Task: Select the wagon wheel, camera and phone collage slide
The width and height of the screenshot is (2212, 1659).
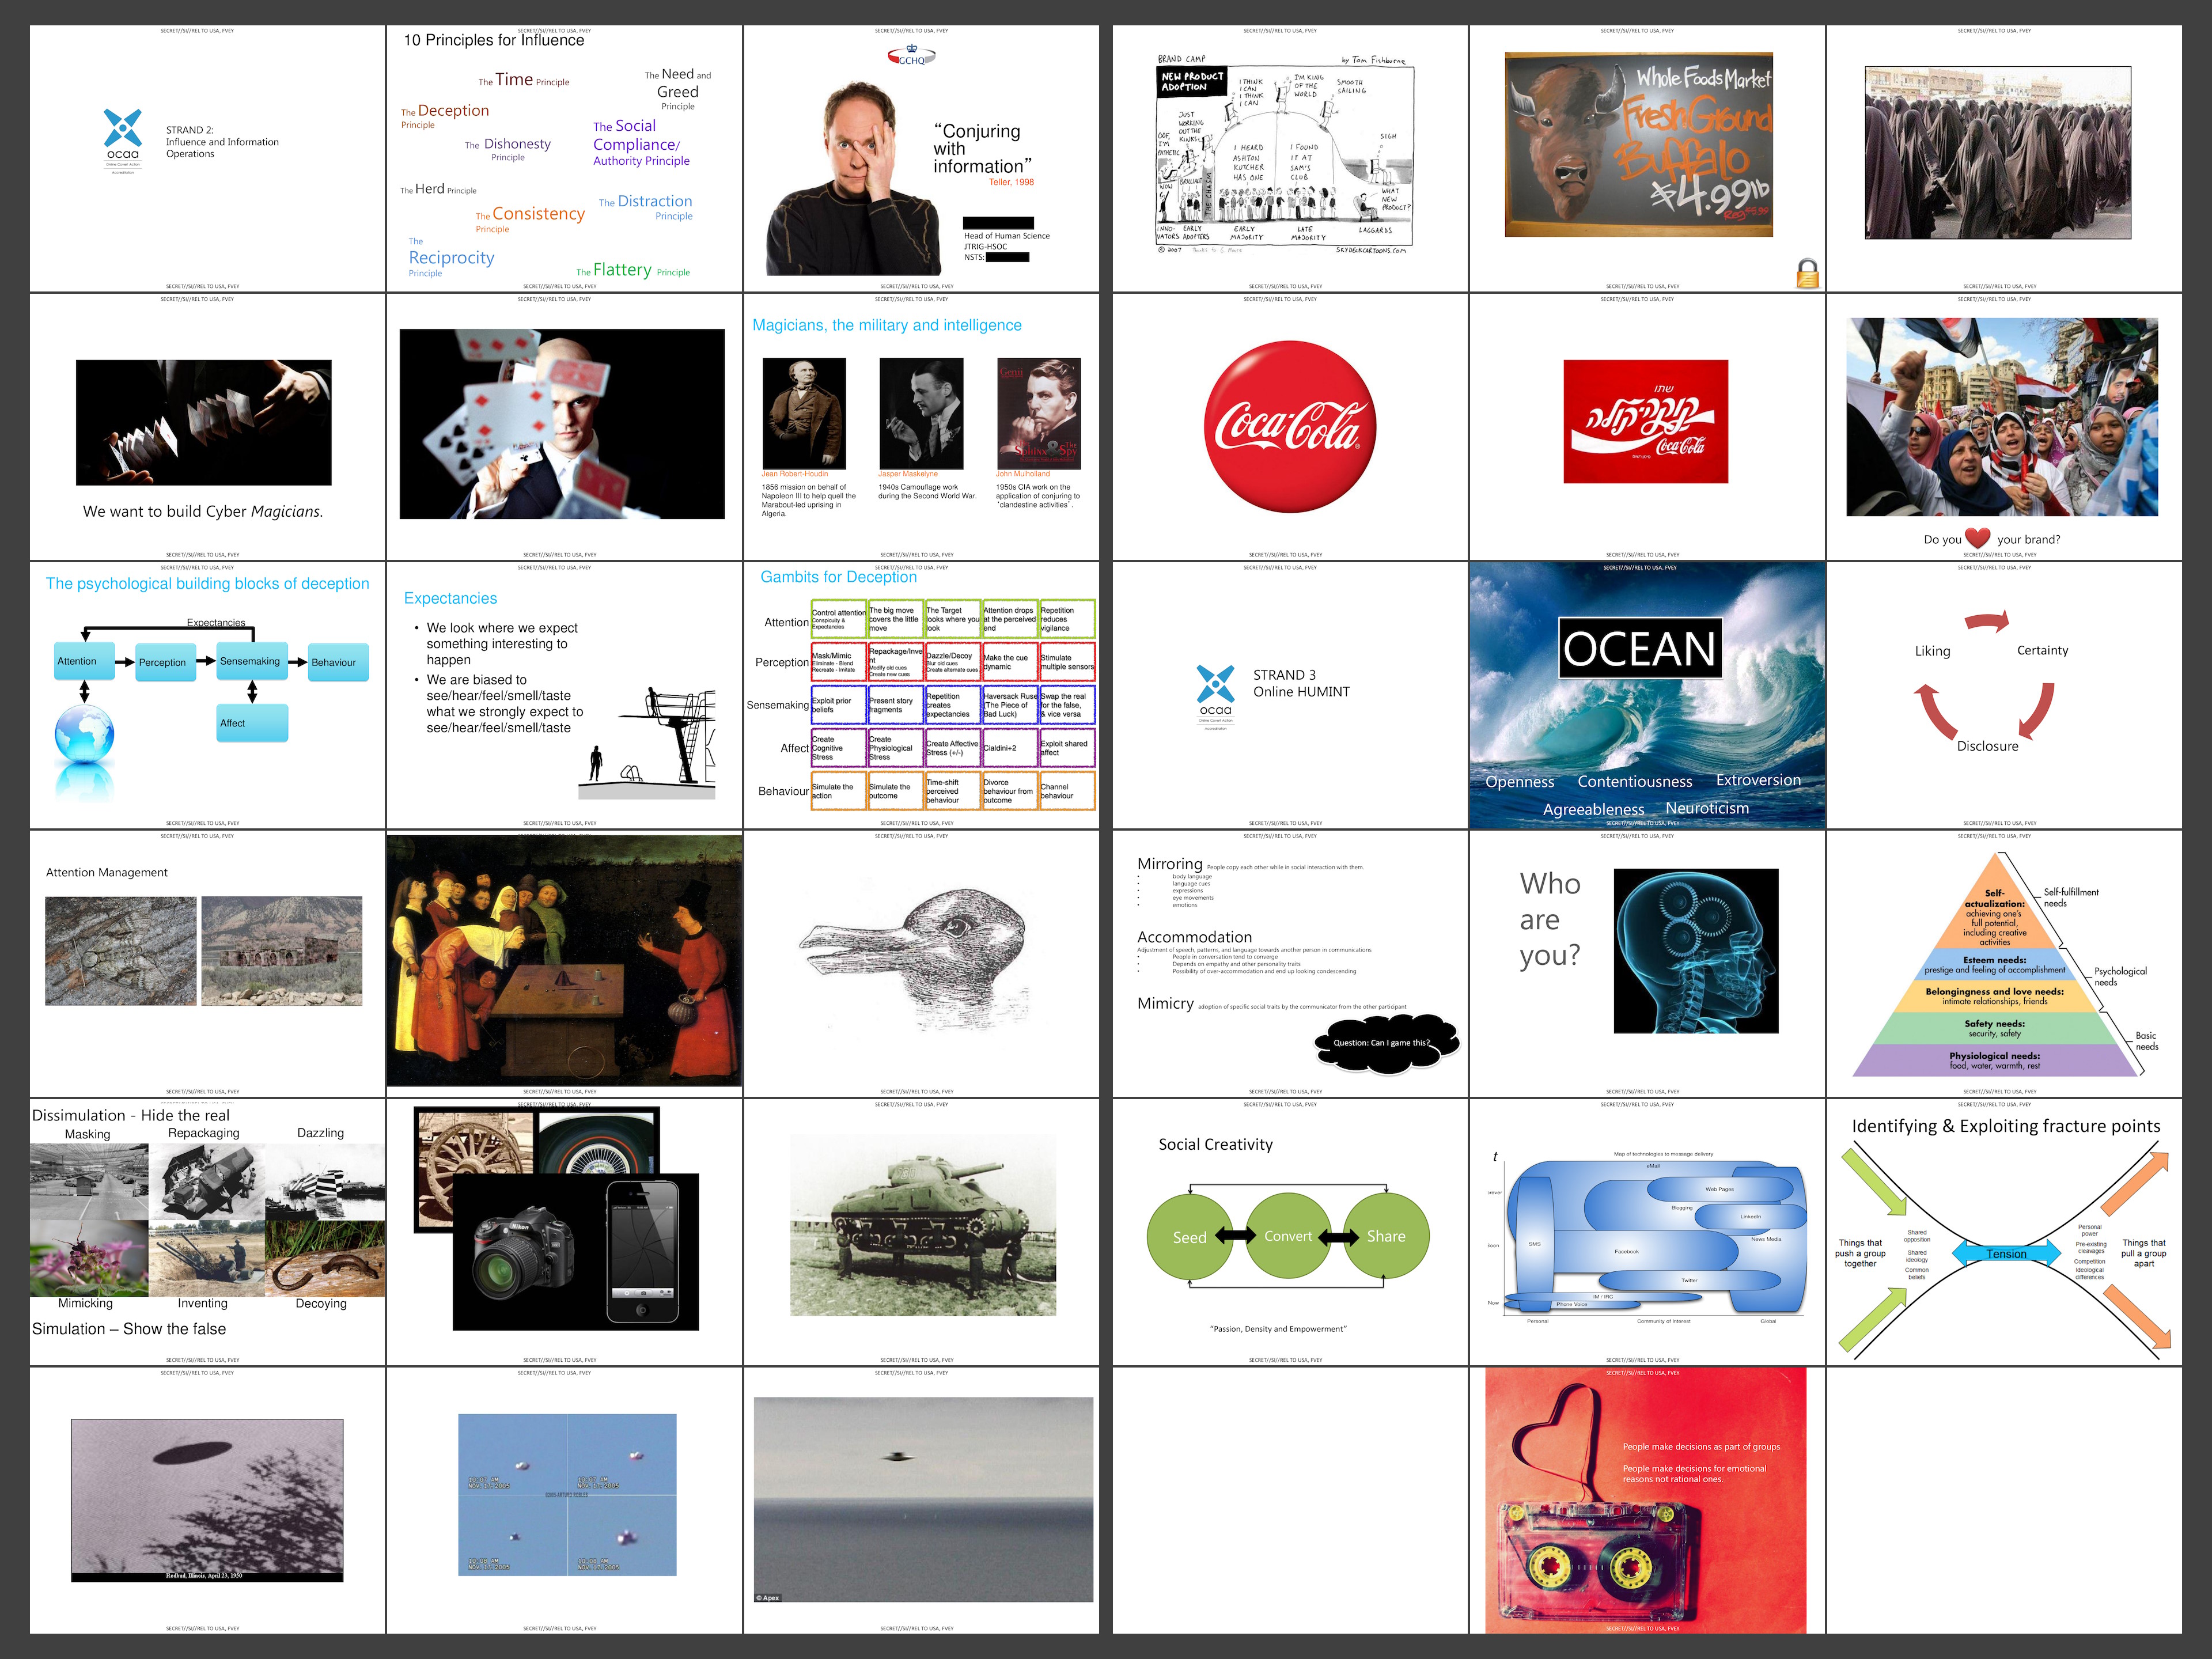Action: pyautogui.click(x=564, y=1232)
